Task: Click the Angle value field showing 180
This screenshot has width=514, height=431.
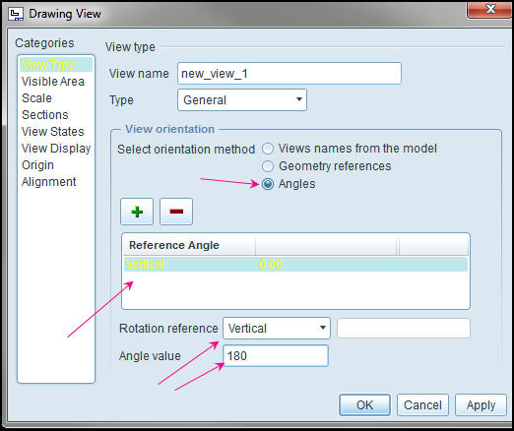Action: click(x=276, y=356)
